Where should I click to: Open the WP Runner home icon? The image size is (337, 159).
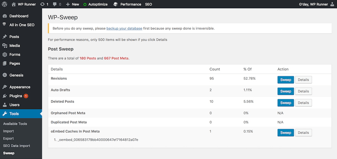point(14,4)
